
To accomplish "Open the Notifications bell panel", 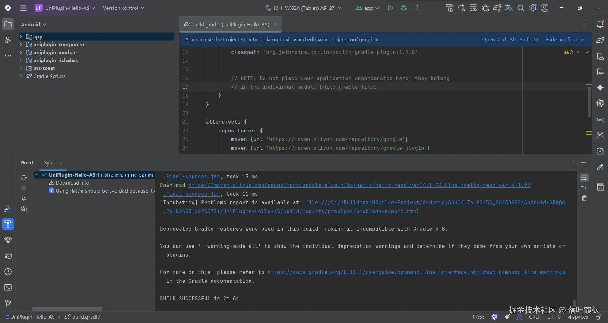I will (600, 24).
